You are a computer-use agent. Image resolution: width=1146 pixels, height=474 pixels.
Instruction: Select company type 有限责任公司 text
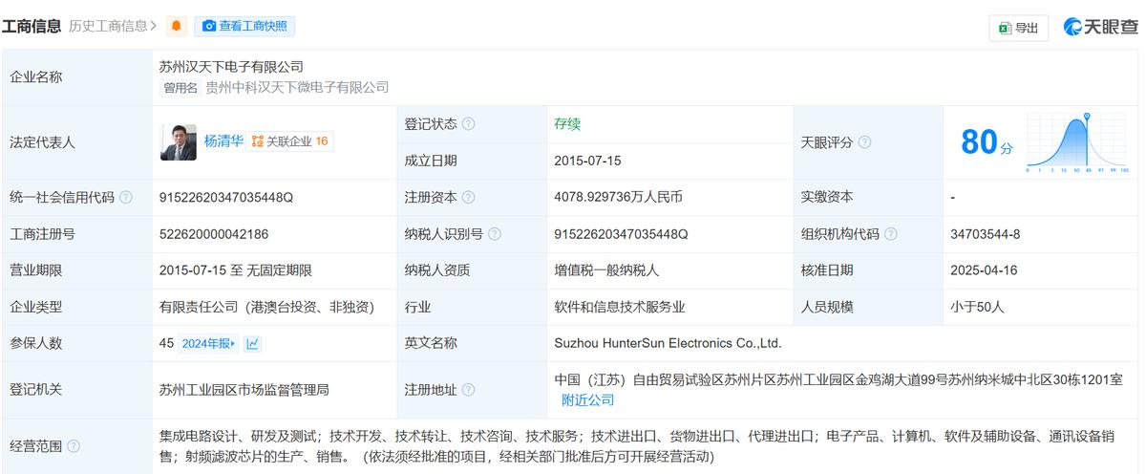click(266, 307)
